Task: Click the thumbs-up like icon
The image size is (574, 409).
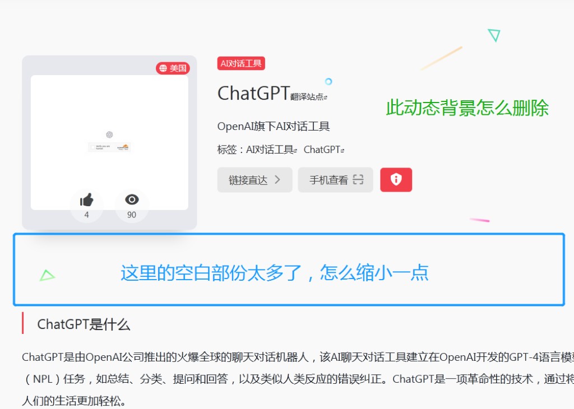Action: [x=87, y=200]
